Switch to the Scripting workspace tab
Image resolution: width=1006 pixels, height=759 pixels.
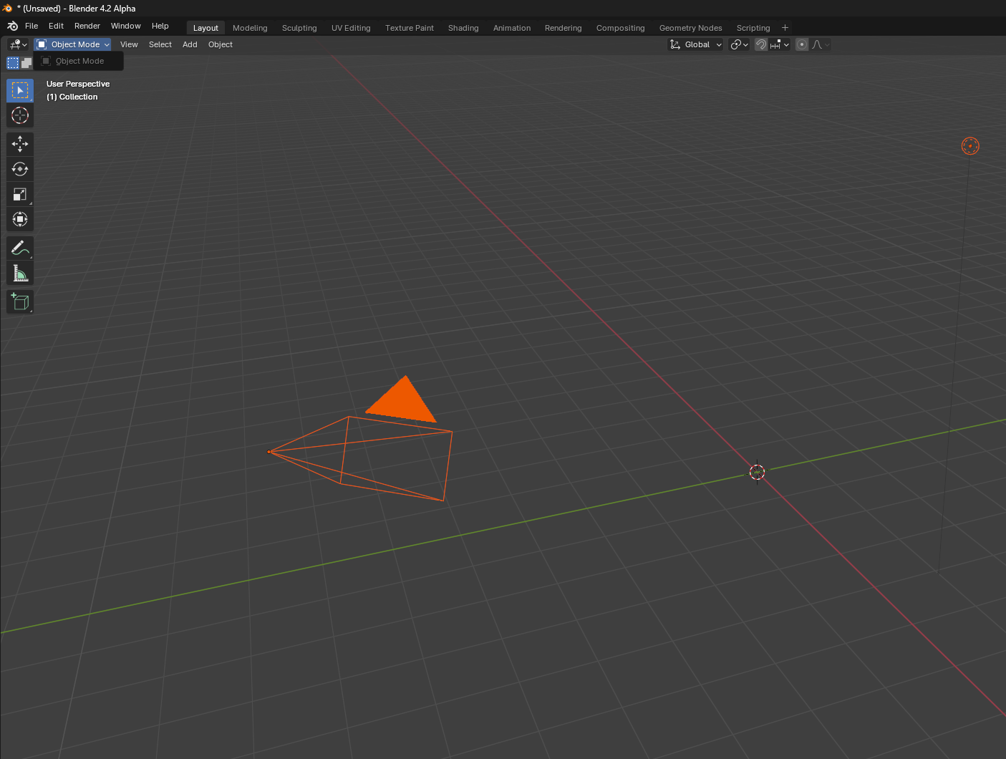(753, 28)
